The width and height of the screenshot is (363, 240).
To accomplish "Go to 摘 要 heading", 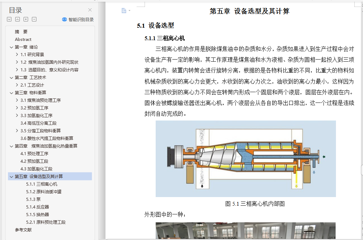I will 21,32.
